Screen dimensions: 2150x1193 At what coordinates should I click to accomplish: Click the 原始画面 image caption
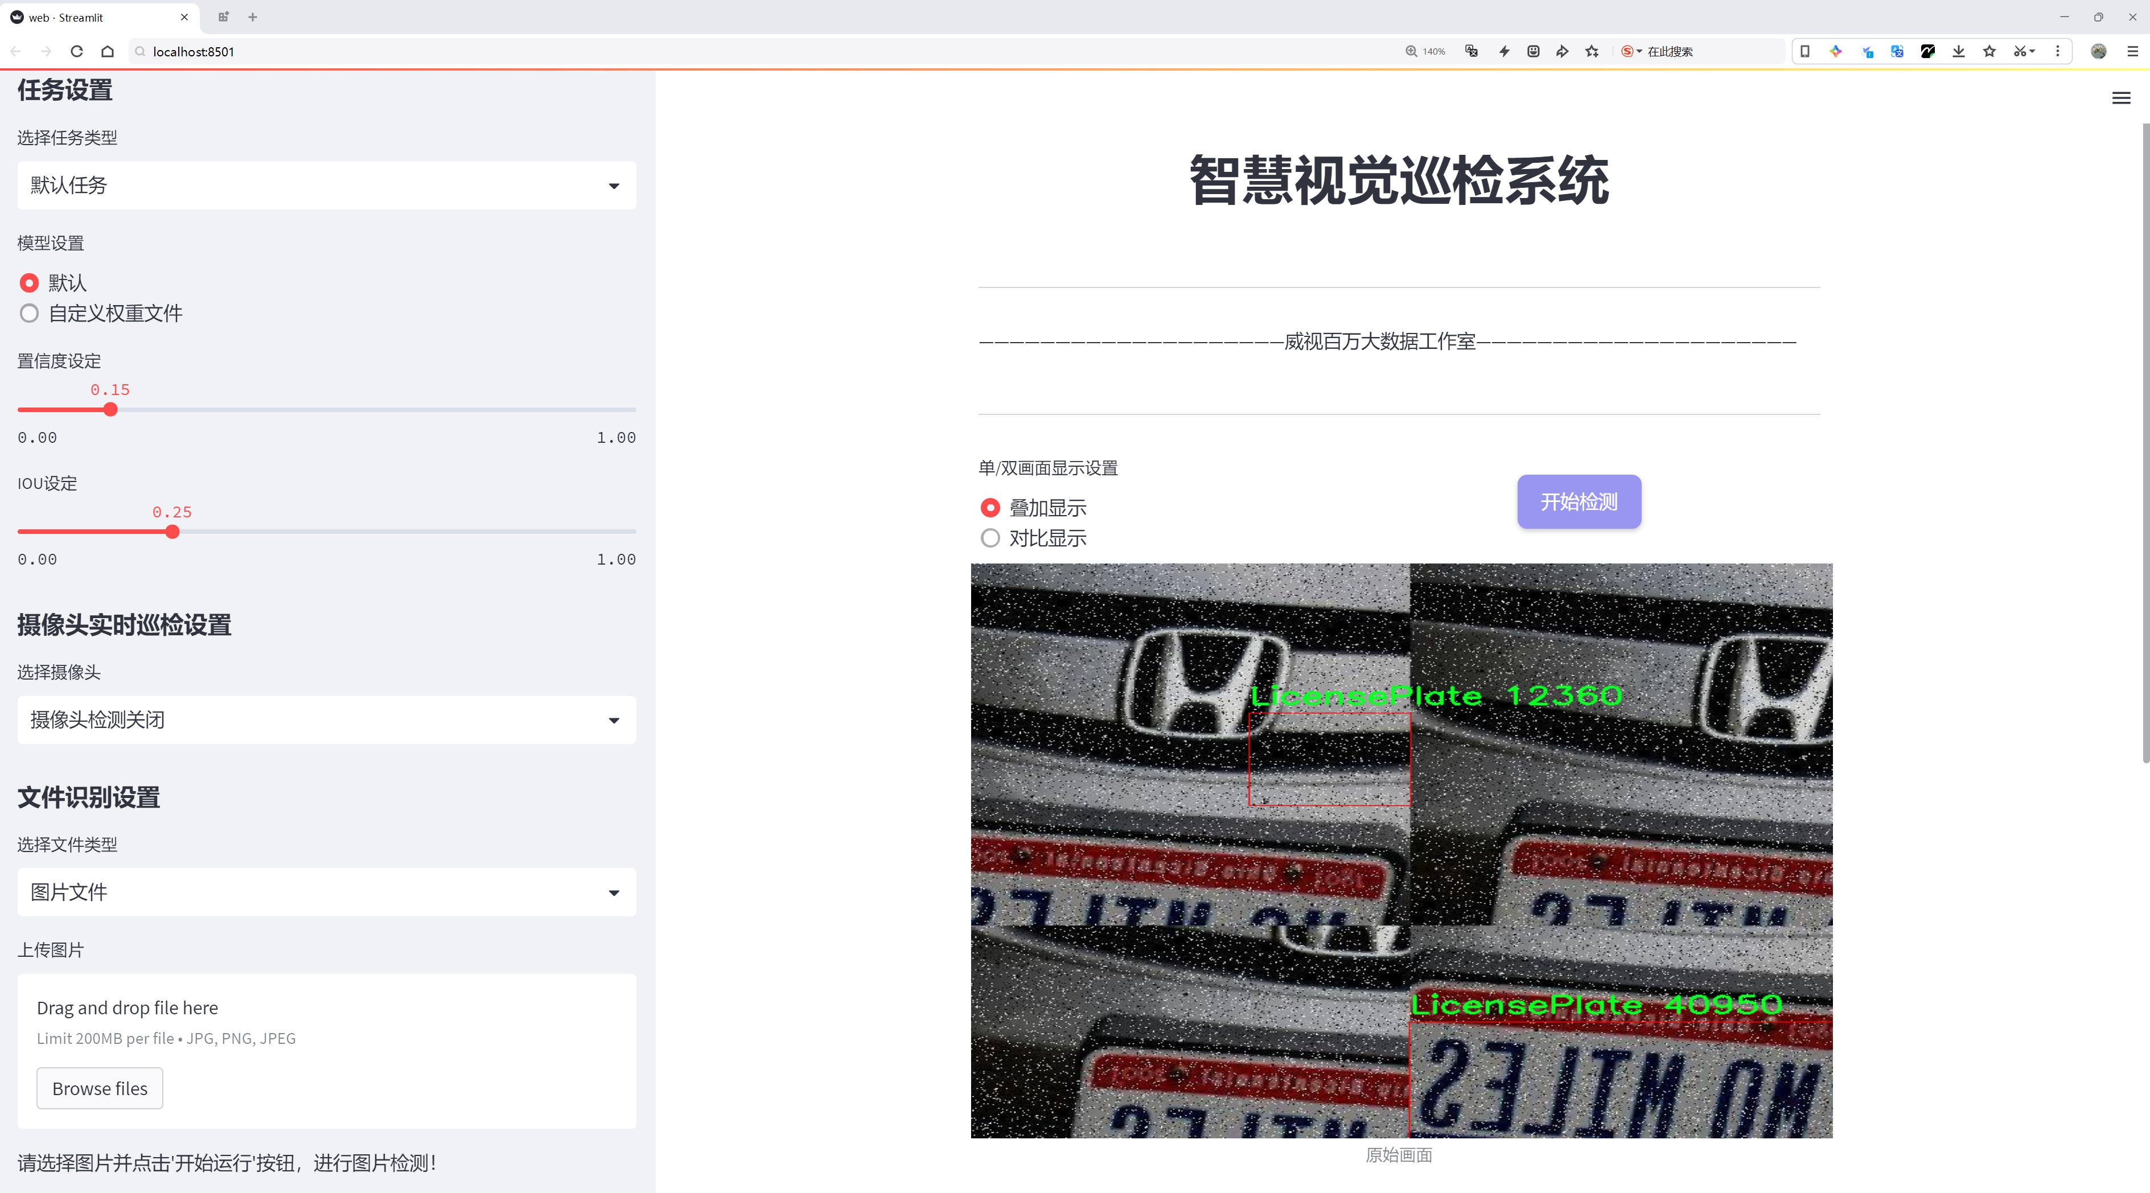pos(1399,1155)
